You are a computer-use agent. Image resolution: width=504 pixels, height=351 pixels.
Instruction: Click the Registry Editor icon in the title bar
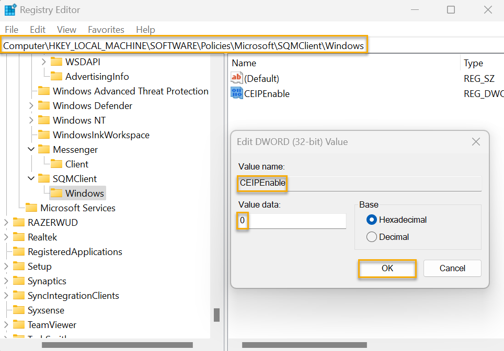click(12, 9)
